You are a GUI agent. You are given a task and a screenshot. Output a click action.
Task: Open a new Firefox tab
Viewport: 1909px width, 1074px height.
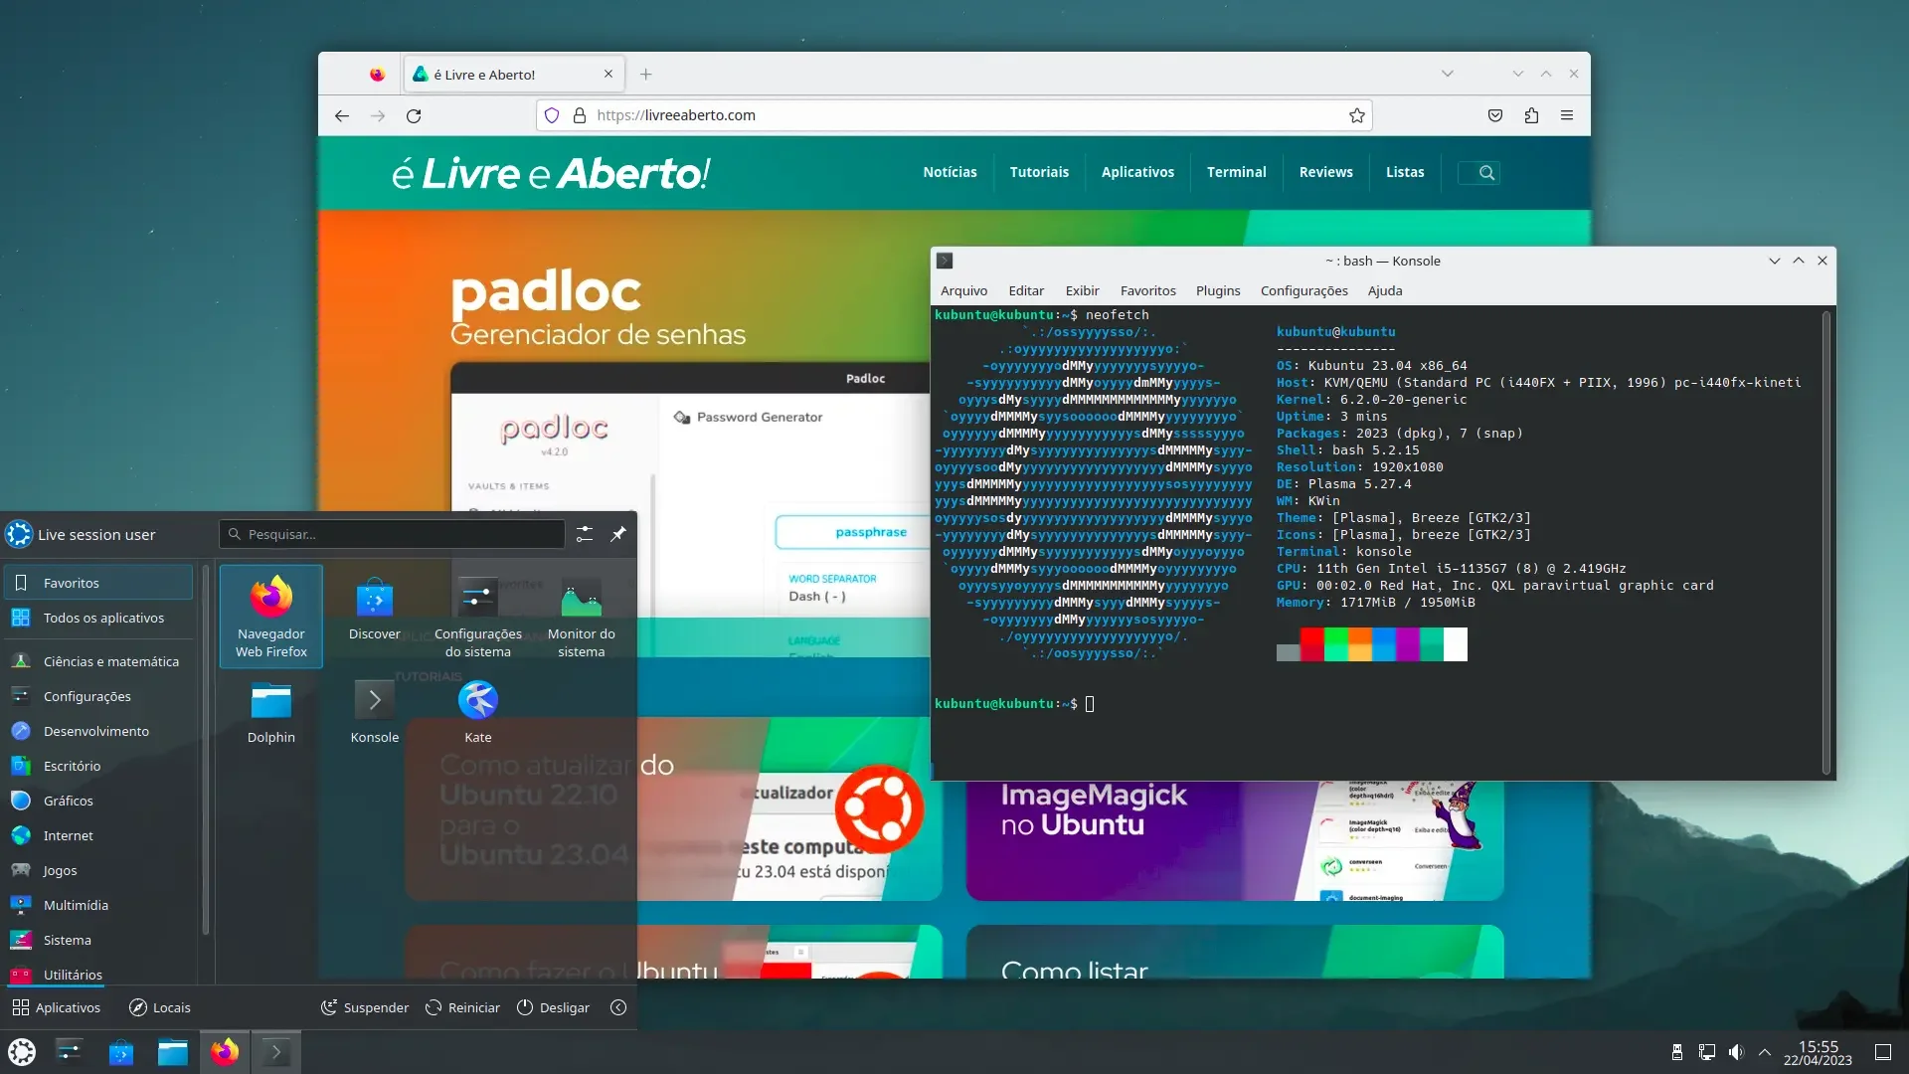click(x=646, y=74)
